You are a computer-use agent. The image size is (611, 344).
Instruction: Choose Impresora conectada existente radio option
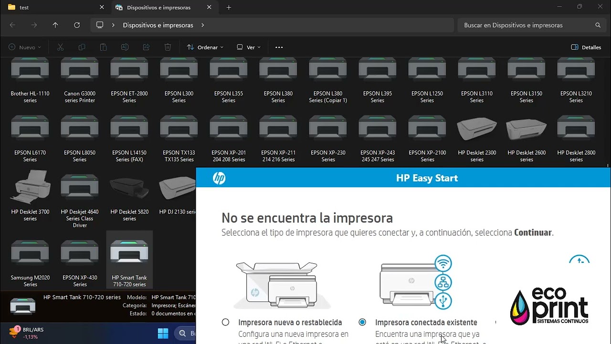[x=362, y=322]
